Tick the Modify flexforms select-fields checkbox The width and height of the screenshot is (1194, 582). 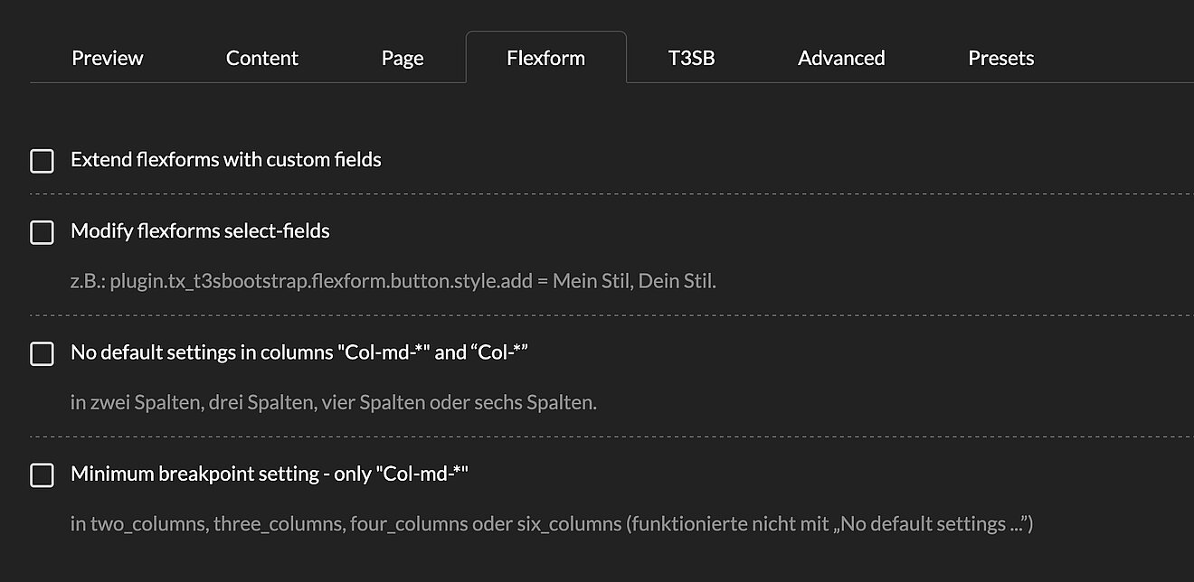pos(43,232)
